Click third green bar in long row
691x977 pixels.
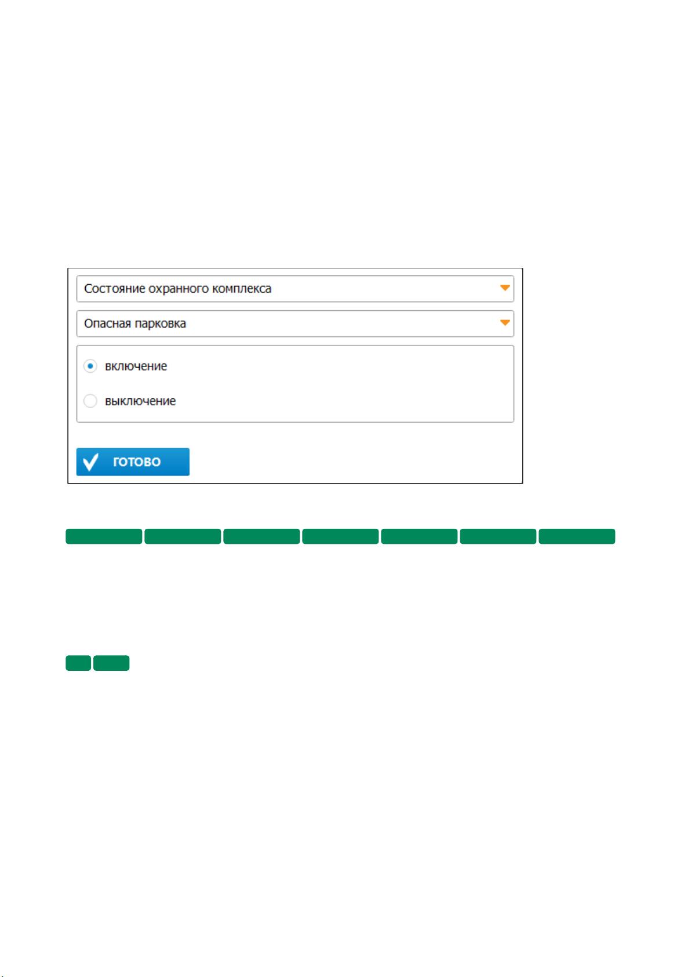(261, 536)
